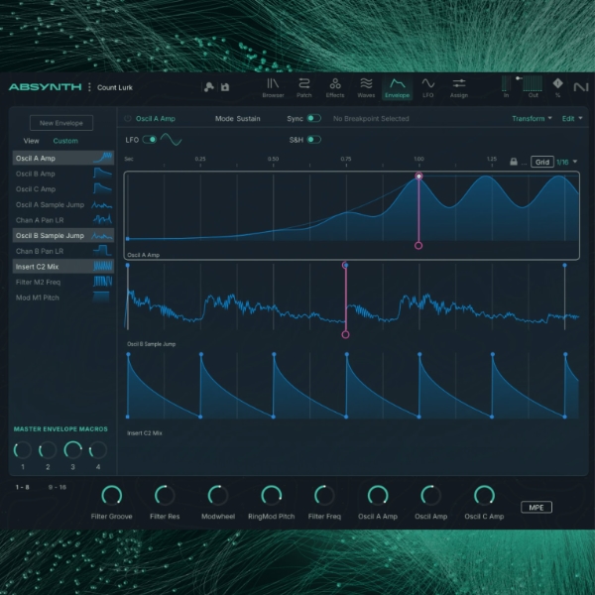Click the Filter M2 Freq list thumbnail

[x=103, y=282]
